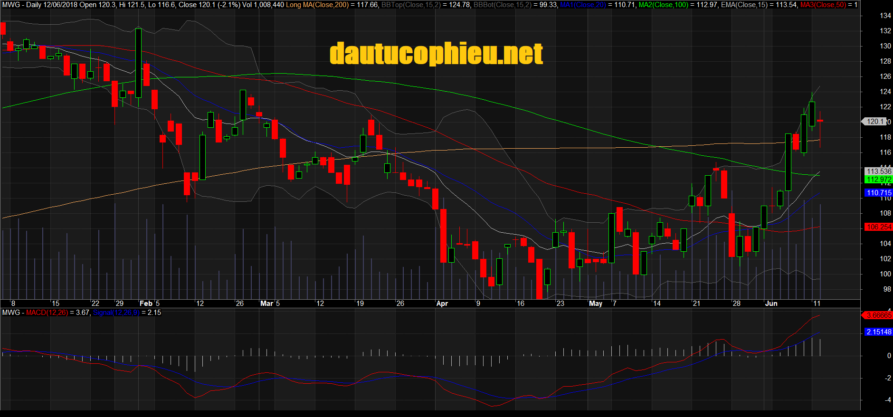Select the blue MA1(Close,20) legend label
The width and height of the screenshot is (893, 417).
point(586,5)
